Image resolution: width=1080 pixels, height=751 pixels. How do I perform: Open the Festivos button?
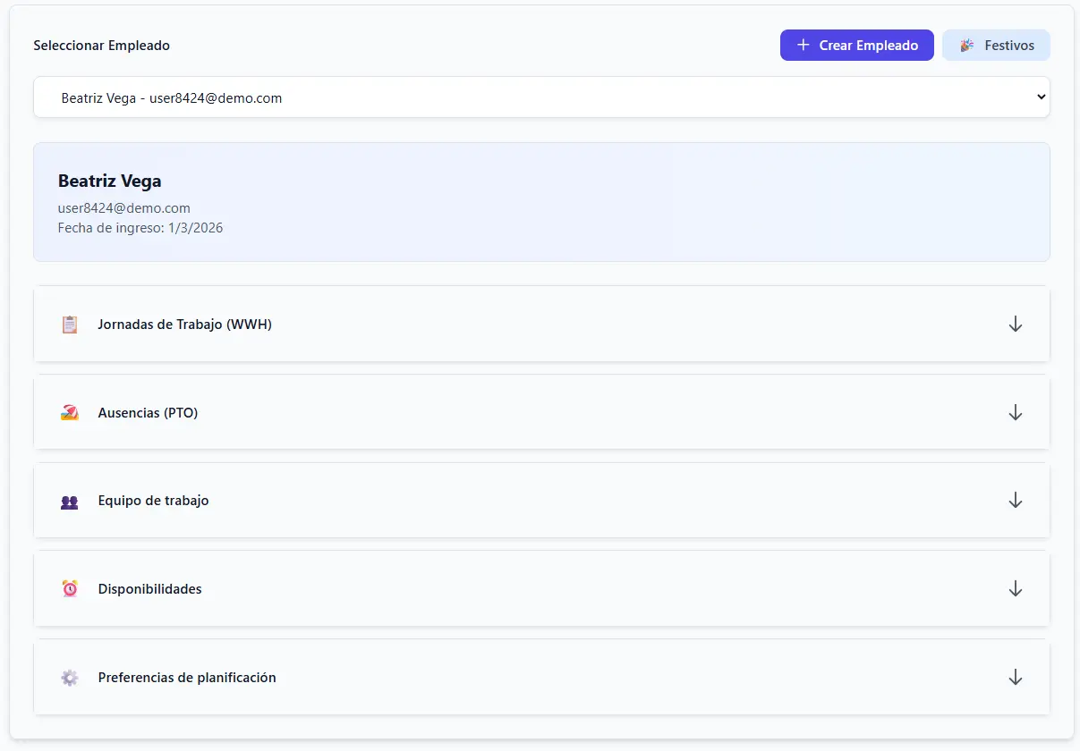coord(996,46)
